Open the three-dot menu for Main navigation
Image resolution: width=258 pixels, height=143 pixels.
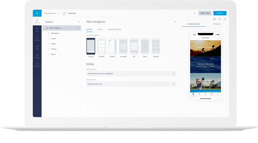click(175, 22)
